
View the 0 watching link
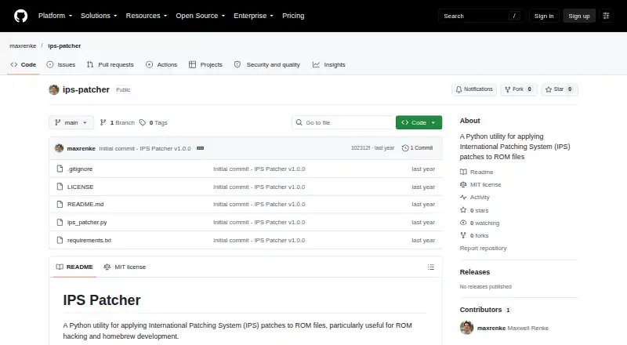tap(480, 223)
